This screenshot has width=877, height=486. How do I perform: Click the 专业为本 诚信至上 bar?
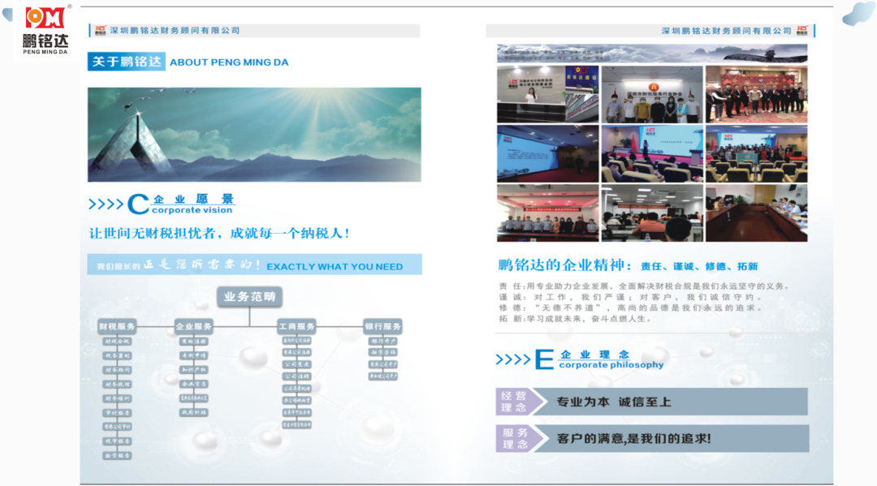pyautogui.click(x=669, y=402)
